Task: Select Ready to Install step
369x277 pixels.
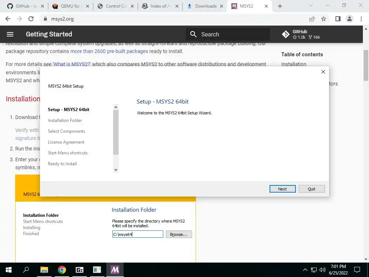Action: (62, 164)
